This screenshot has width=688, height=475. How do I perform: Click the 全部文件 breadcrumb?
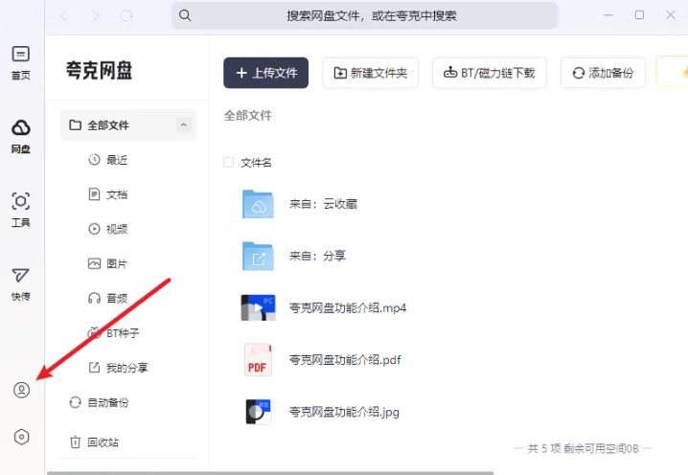tap(248, 116)
